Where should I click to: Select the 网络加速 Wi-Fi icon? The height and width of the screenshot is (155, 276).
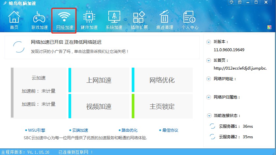(x=64, y=17)
